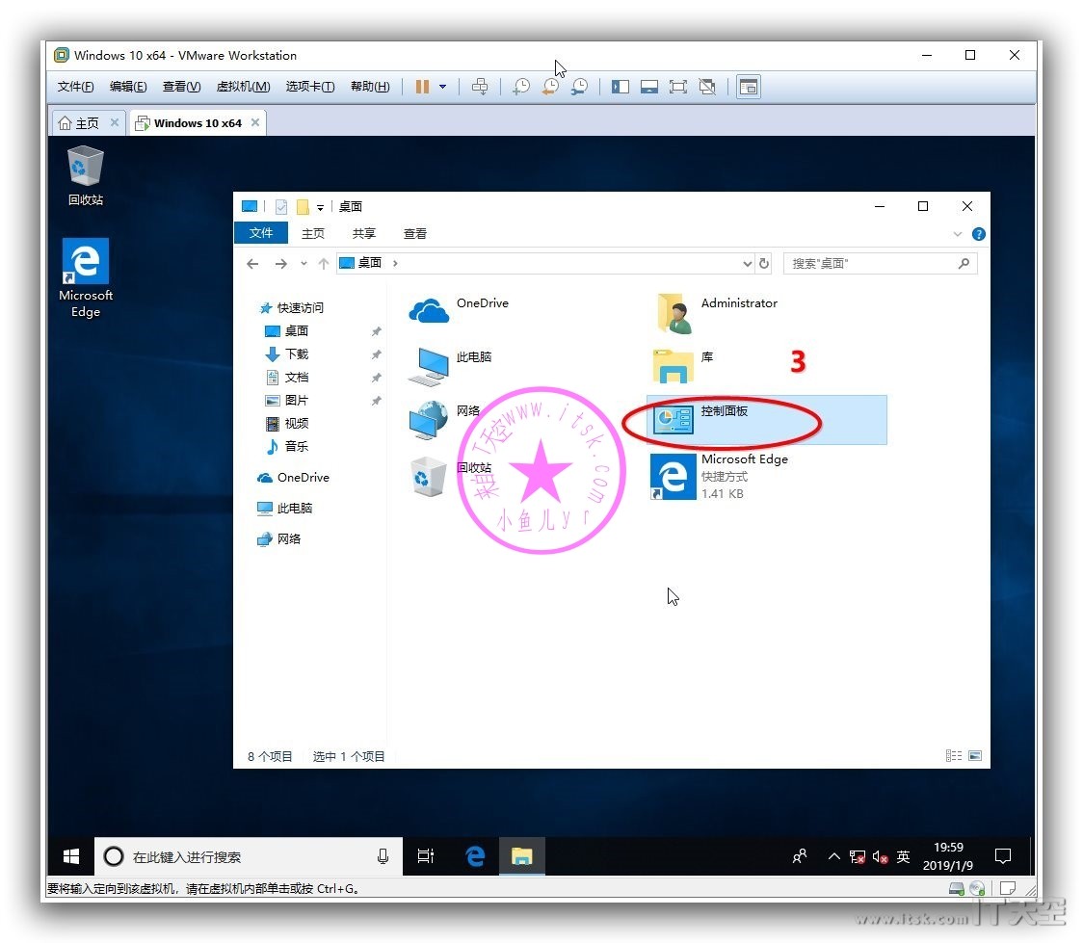1083x943 pixels.
Task: Pause the virtual machine from VMware toolbar
Action: click(x=422, y=87)
